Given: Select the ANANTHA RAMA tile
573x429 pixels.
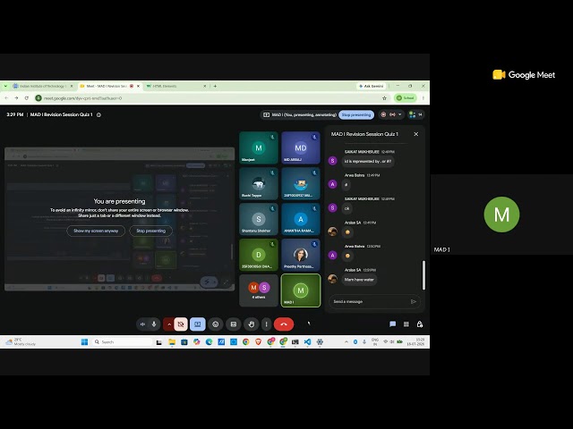Looking at the screenshot, I should [x=301, y=219].
